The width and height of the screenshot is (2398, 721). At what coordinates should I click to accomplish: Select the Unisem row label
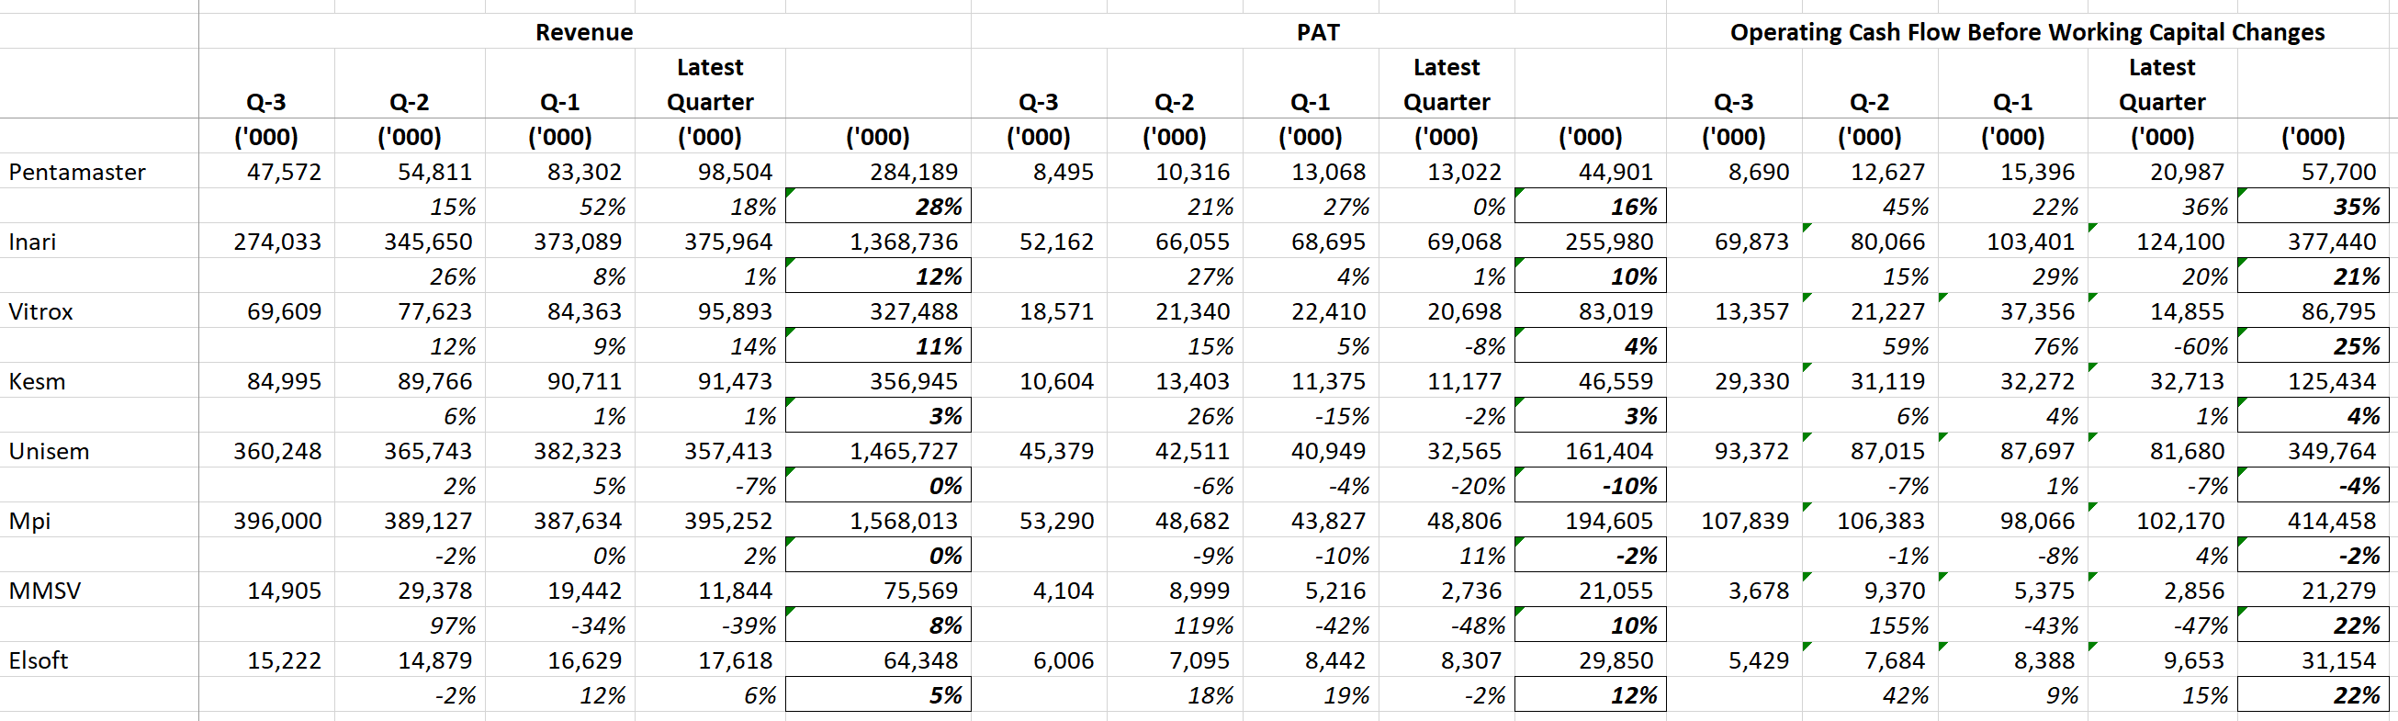[50, 452]
